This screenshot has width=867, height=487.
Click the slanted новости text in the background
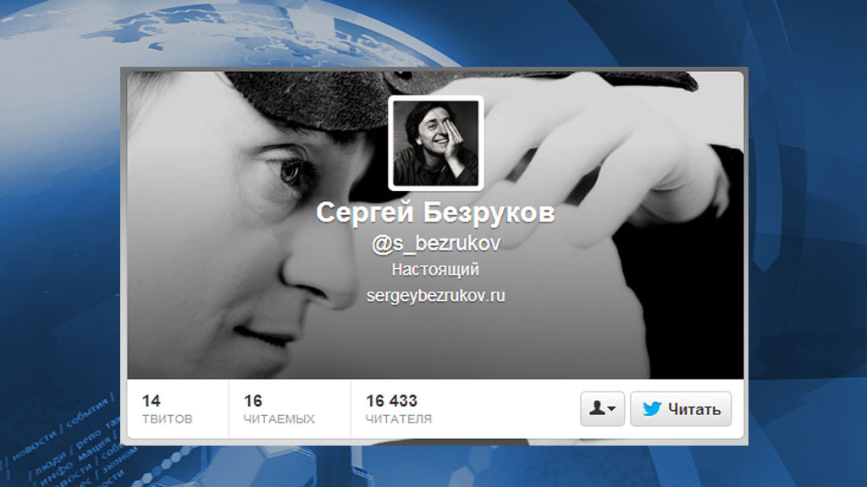[x=34, y=445]
